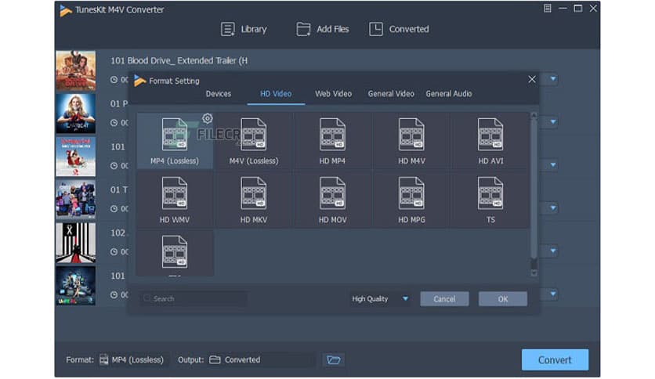Pick the TS format icon
The image size is (655, 379).
coord(490,193)
